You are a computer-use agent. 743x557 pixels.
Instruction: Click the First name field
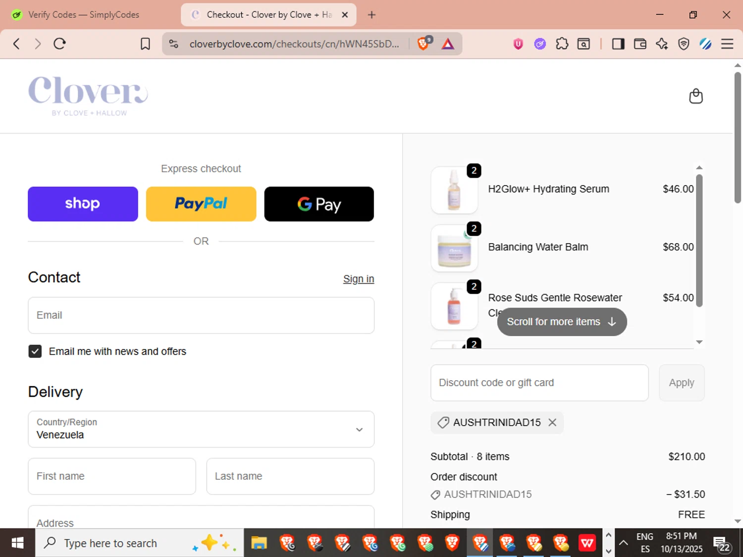point(112,476)
